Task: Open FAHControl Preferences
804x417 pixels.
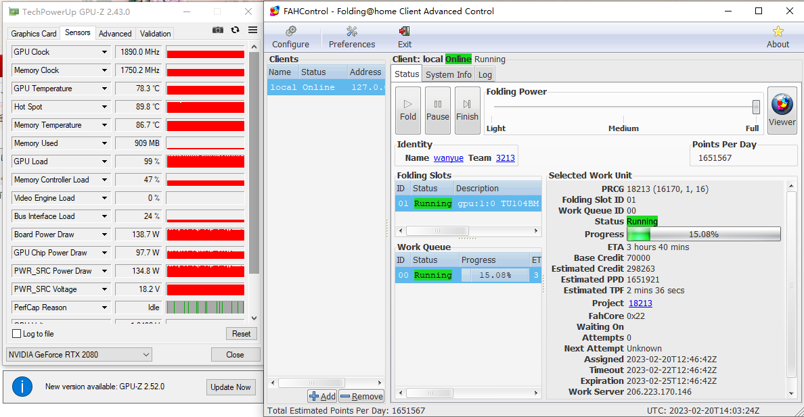Action: (x=352, y=37)
